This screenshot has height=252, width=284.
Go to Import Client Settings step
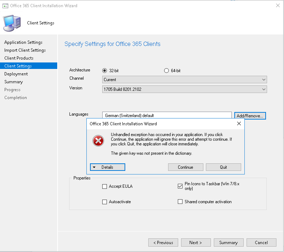(25, 50)
